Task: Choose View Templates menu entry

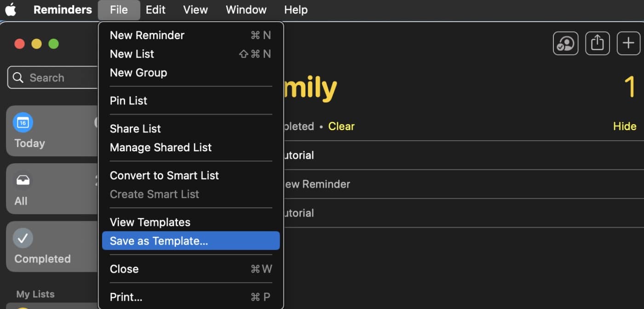Action: coord(150,223)
